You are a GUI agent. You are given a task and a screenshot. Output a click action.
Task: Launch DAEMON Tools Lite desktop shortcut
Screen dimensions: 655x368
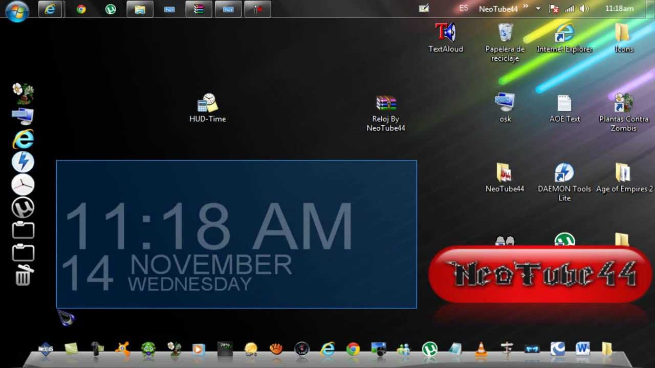pyautogui.click(x=564, y=182)
